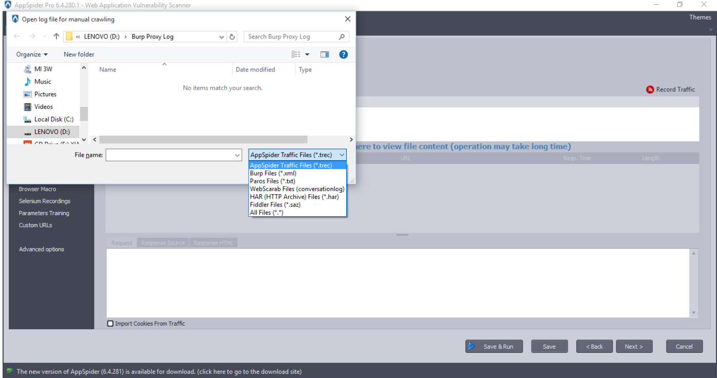Click Burp Proxy Log in address path
The height and width of the screenshot is (378, 717).
coord(153,37)
